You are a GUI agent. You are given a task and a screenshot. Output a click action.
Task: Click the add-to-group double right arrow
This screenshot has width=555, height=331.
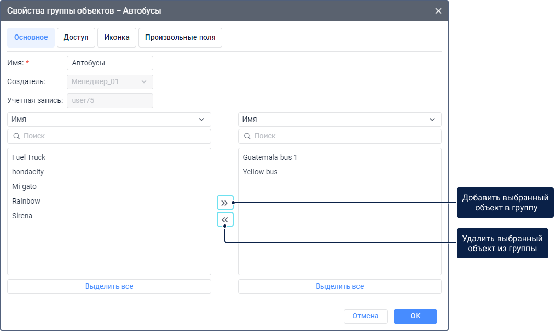point(225,203)
